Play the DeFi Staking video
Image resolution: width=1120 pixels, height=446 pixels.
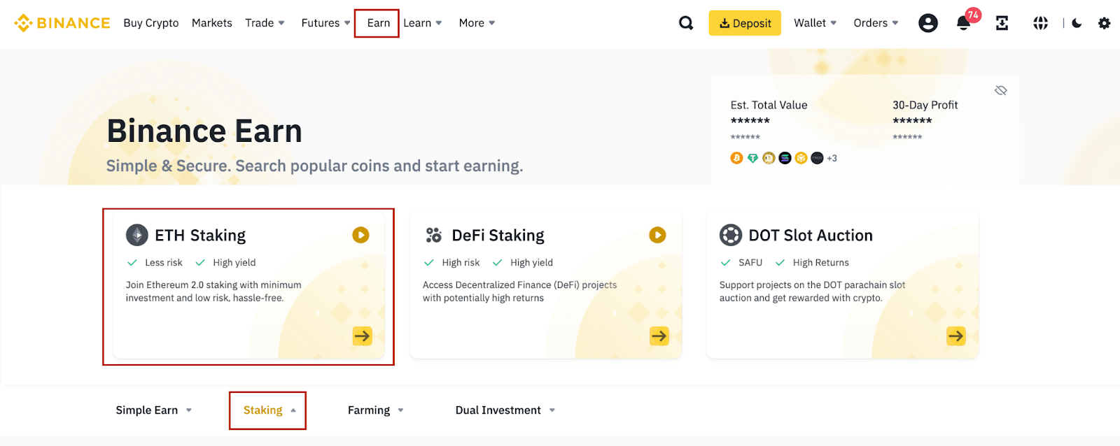(657, 235)
